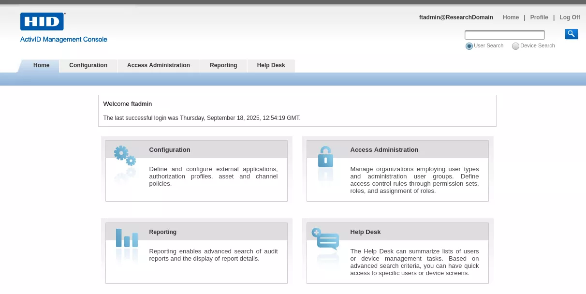Click the Configuration panel heading
Viewport: 586px width, 294px height.
170,149
